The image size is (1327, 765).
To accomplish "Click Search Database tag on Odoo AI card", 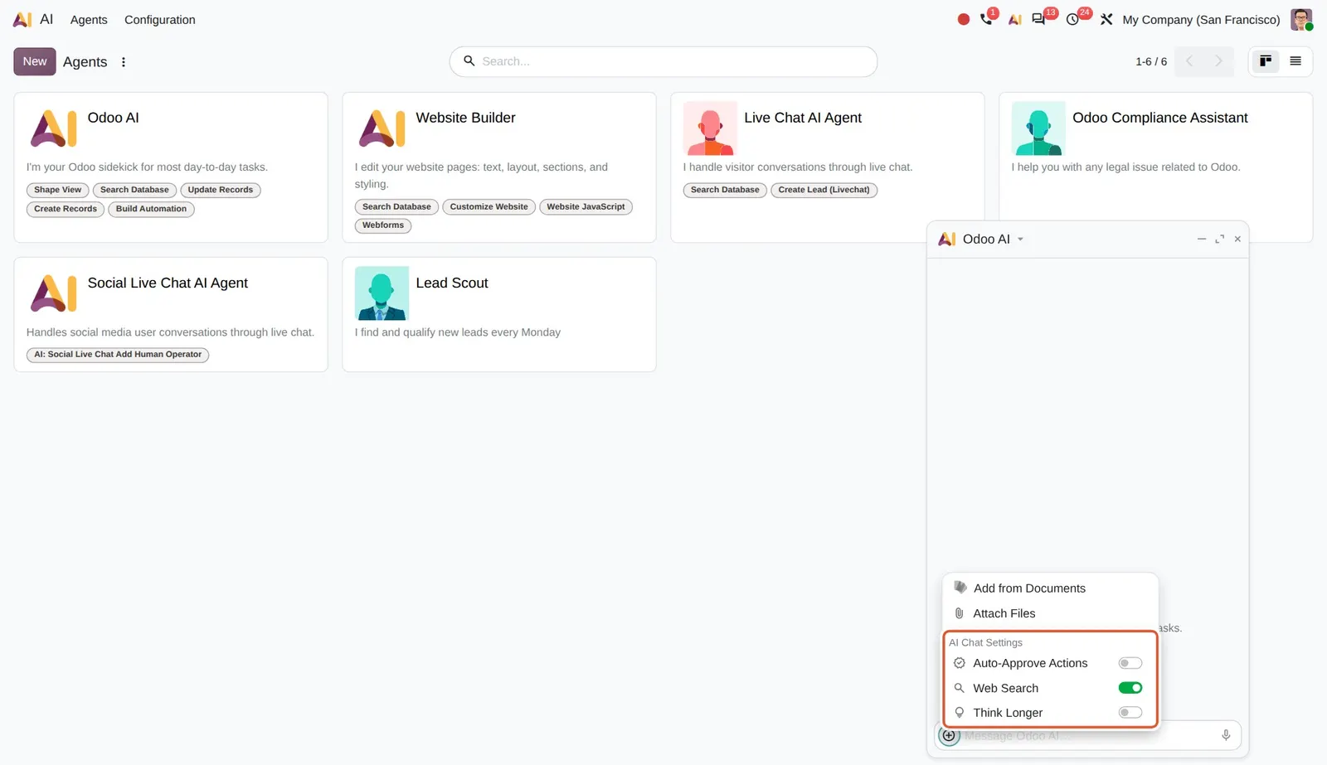I will pyautogui.click(x=134, y=190).
